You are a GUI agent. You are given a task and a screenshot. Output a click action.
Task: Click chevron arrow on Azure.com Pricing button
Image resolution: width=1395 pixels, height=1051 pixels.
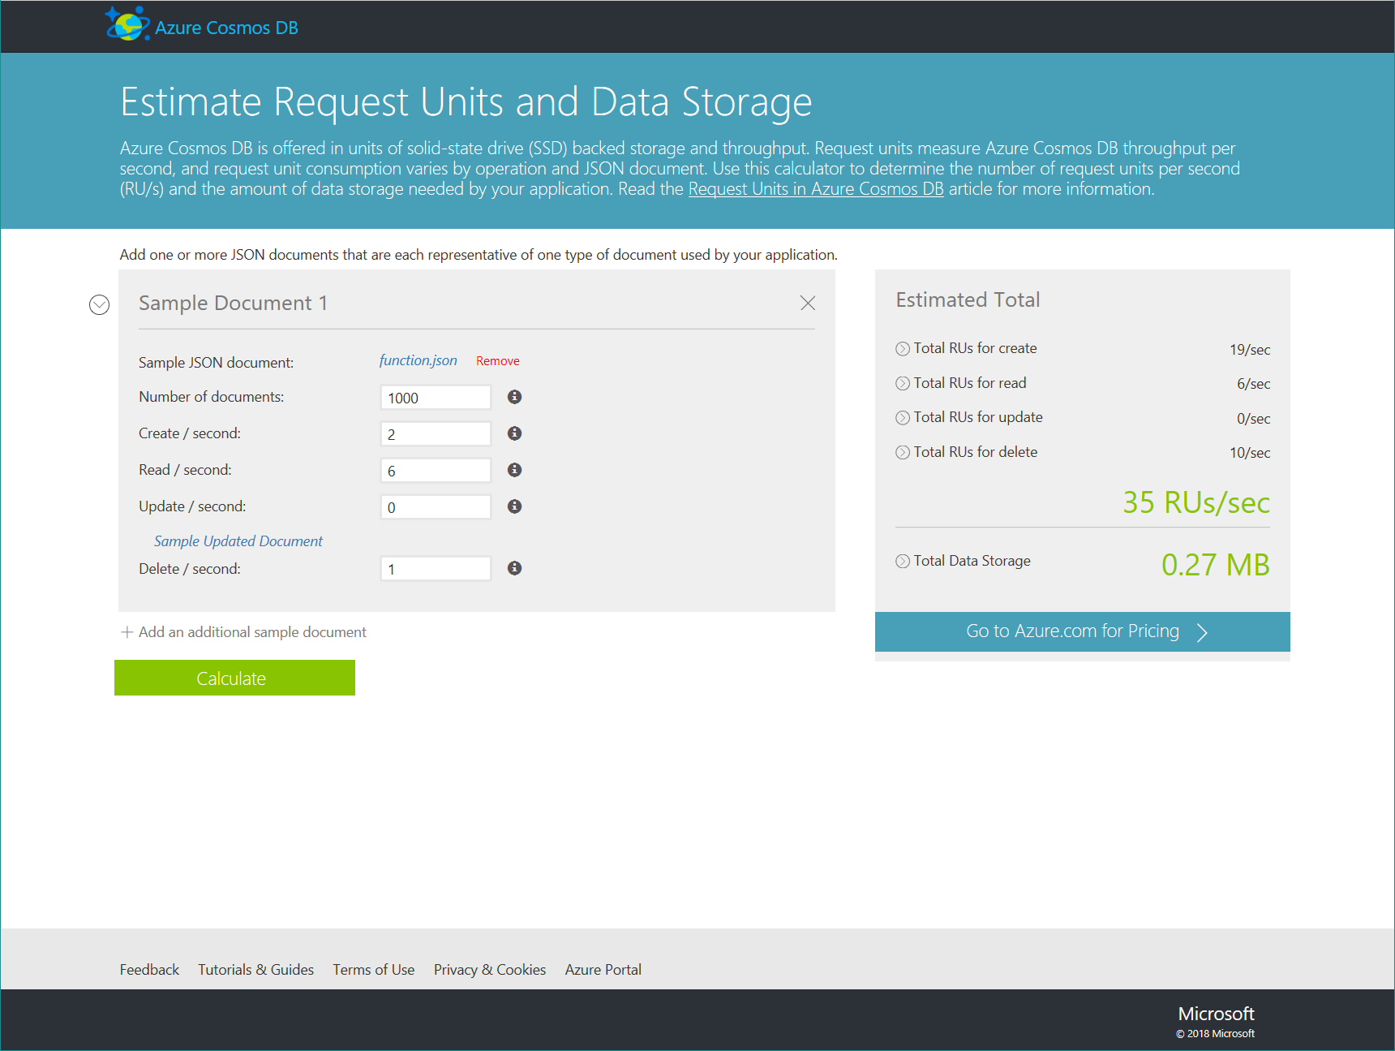tap(1203, 632)
